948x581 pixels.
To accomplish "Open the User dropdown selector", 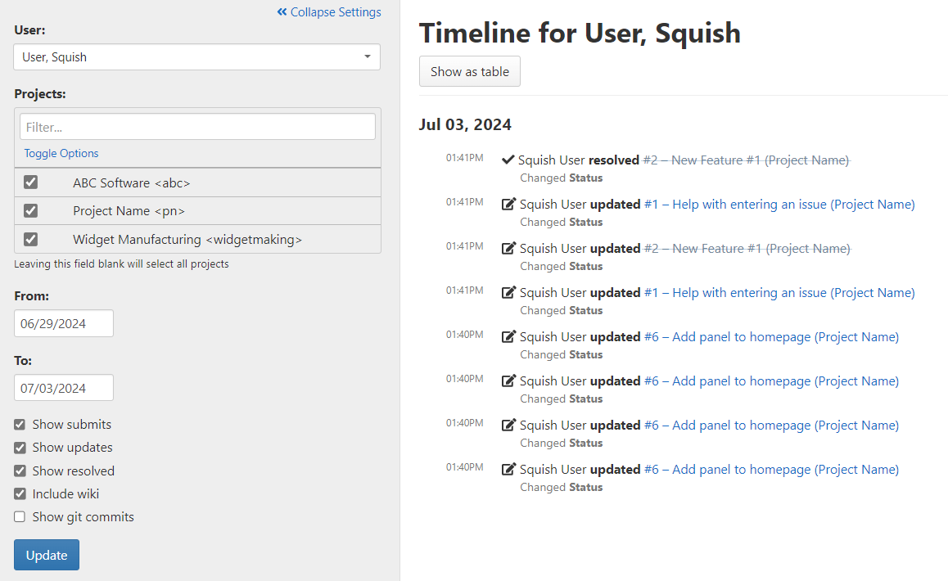I will click(196, 57).
